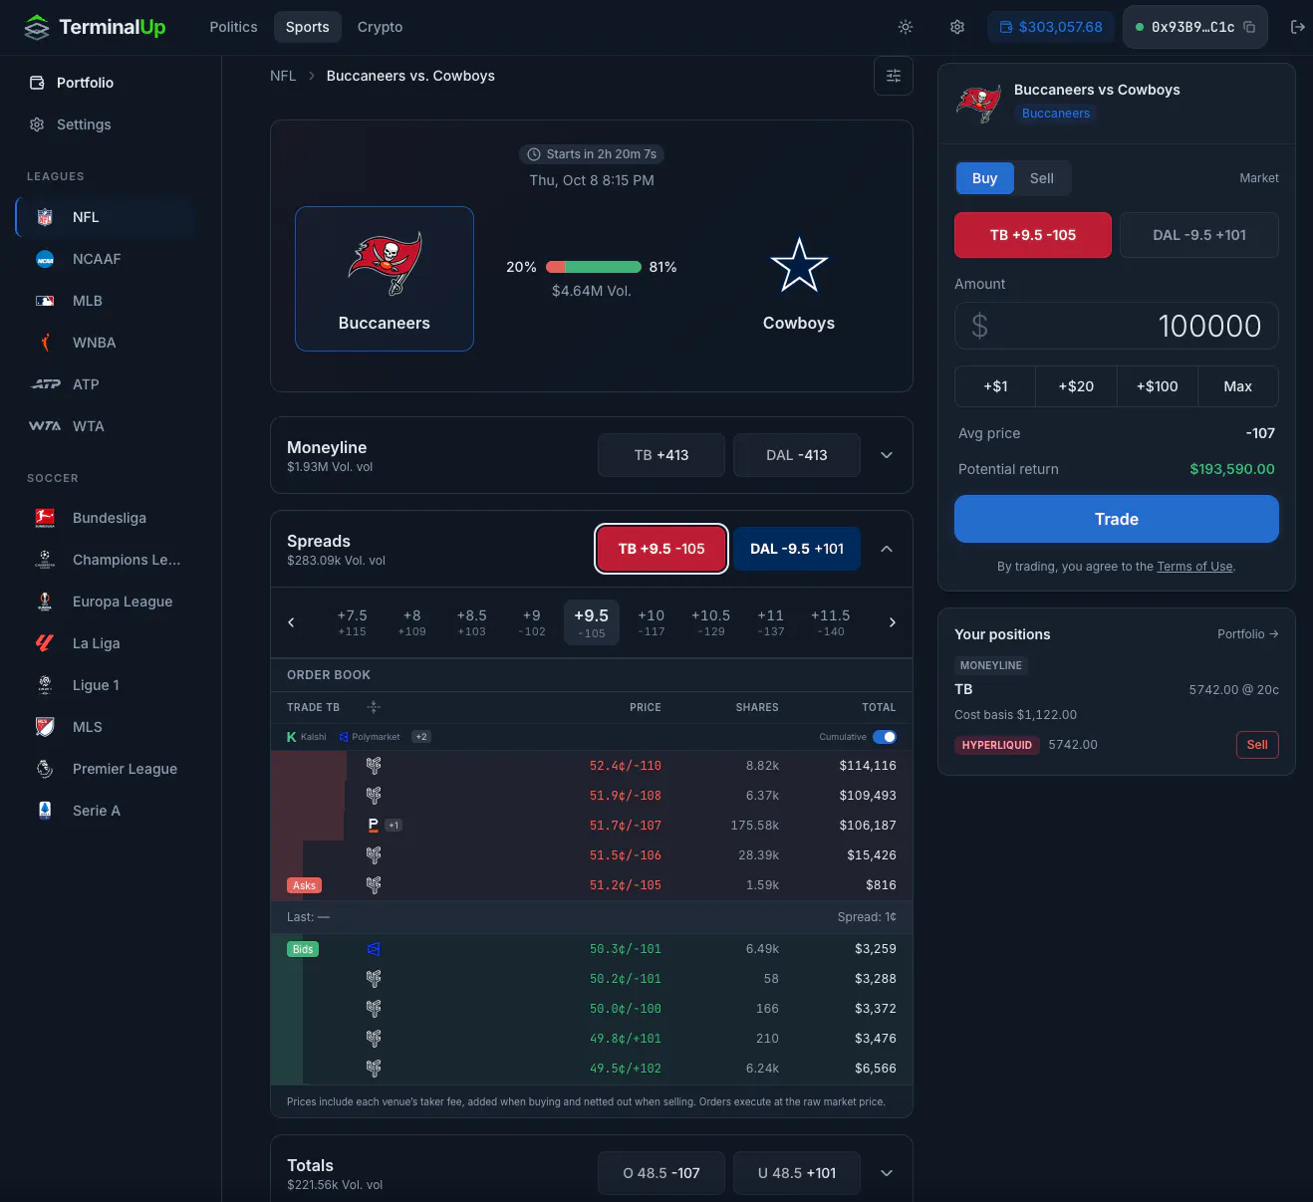
Task: Open settings gear icon in top bar
Action: click(957, 27)
